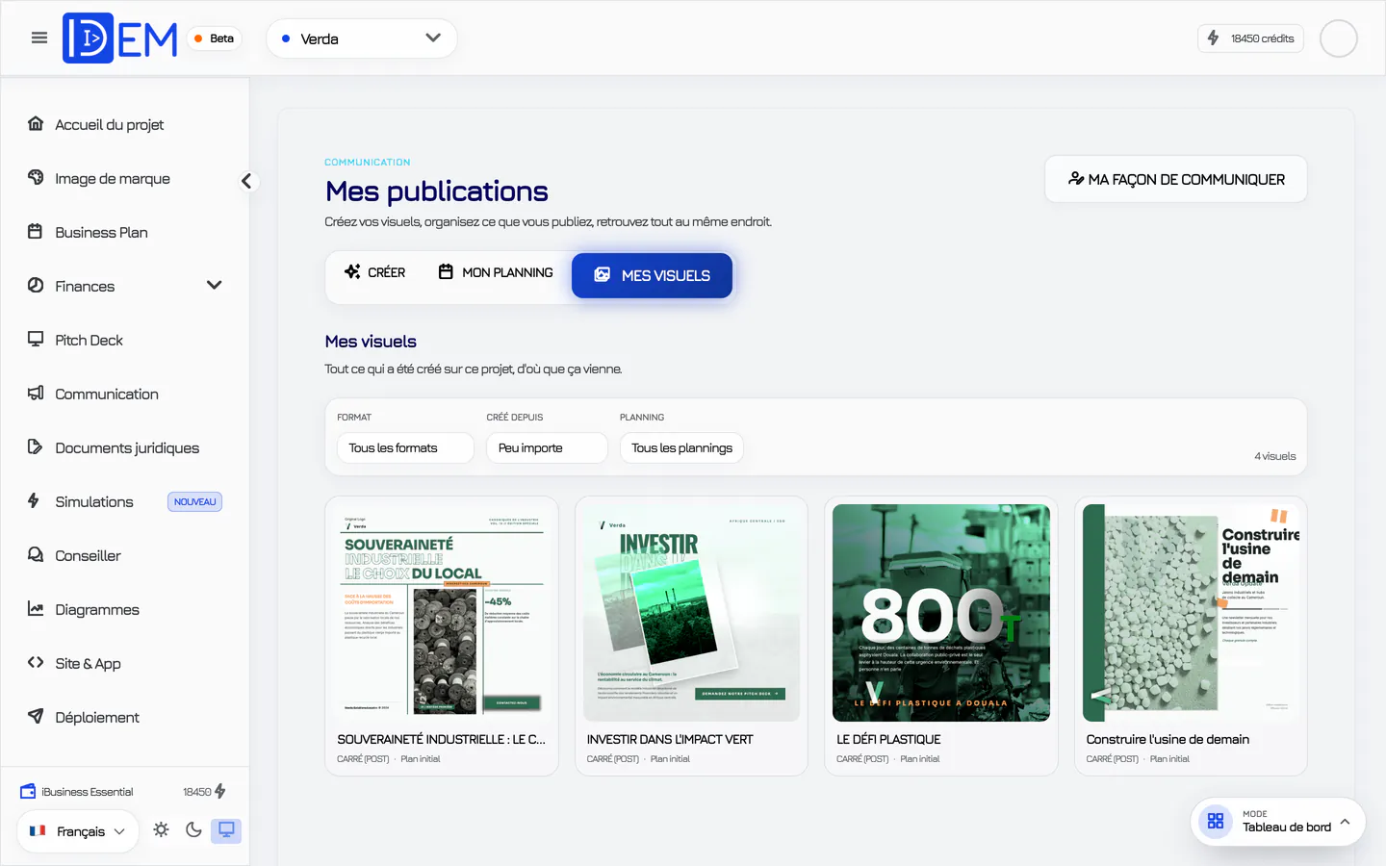1386x866 pixels.
Task: Click the home icon beside Accueil du projet
Action: click(36, 123)
